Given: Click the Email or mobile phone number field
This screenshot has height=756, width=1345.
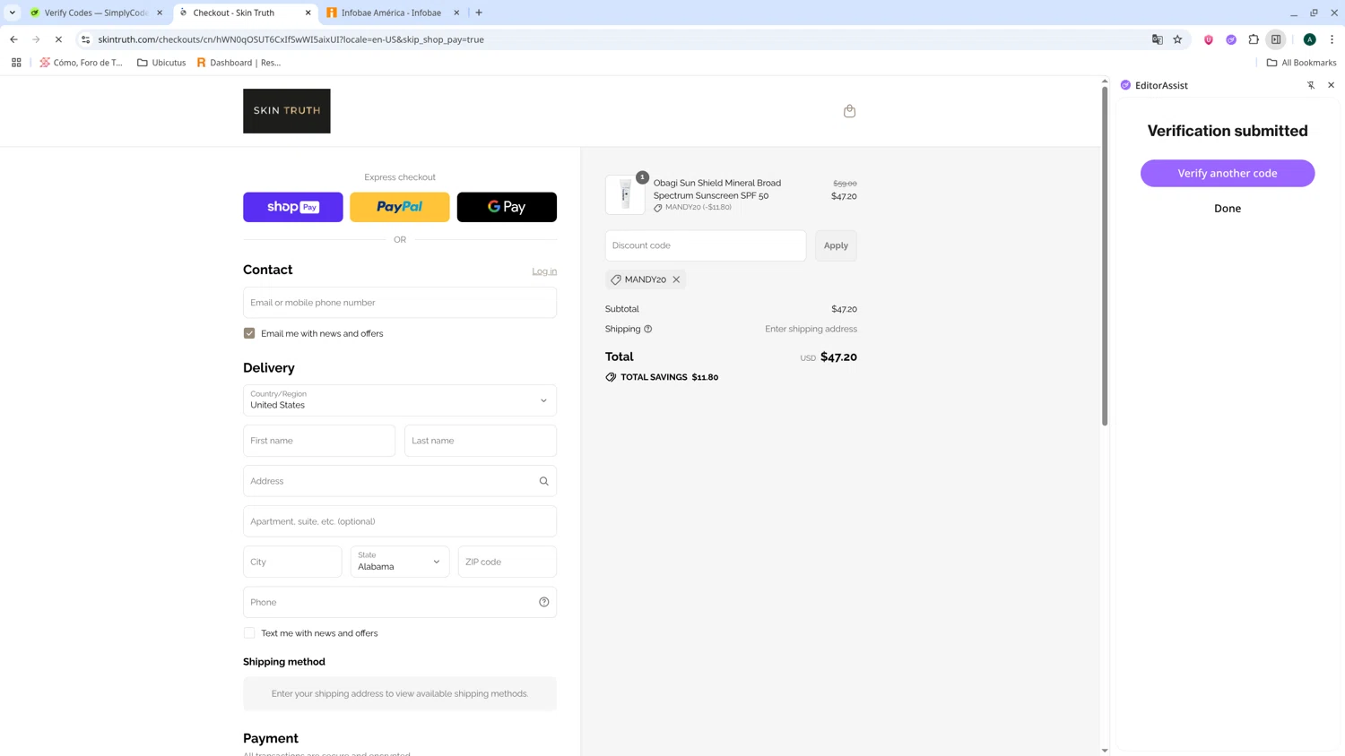Looking at the screenshot, I should tap(400, 303).
